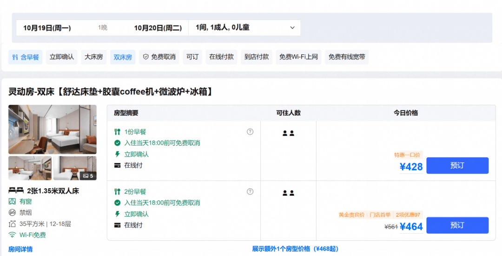502x256 pixels.
Task: Click the photo count icon showing 5
Action: [88, 176]
